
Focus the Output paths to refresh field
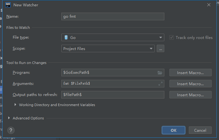(x=113, y=95)
